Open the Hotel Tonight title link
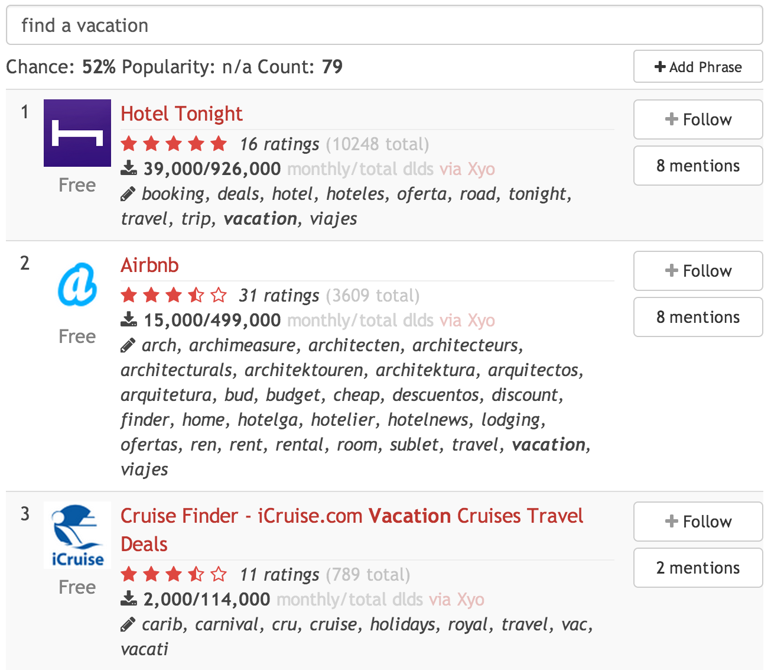Screen dimensions: 771x670 (x=181, y=114)
